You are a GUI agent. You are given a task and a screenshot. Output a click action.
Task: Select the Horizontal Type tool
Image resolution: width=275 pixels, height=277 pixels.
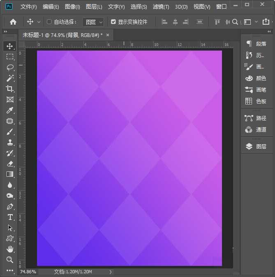point(10,217)
